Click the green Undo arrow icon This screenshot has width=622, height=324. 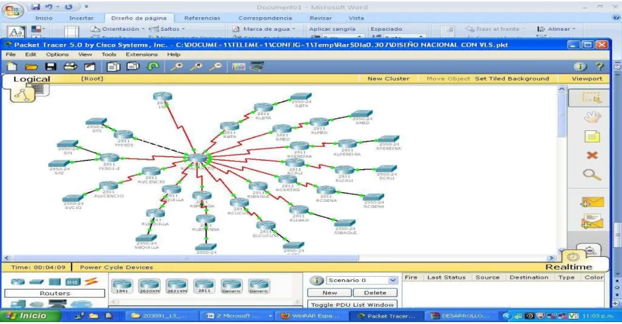[153, 66]
